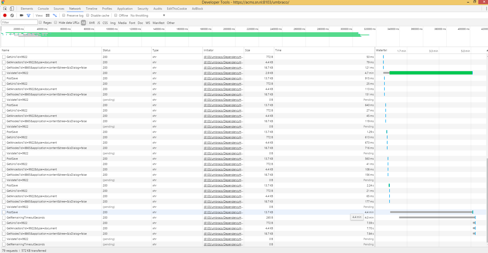Toggle the overview waterfall view icon
488x253 pixels.
click(55, 16)
